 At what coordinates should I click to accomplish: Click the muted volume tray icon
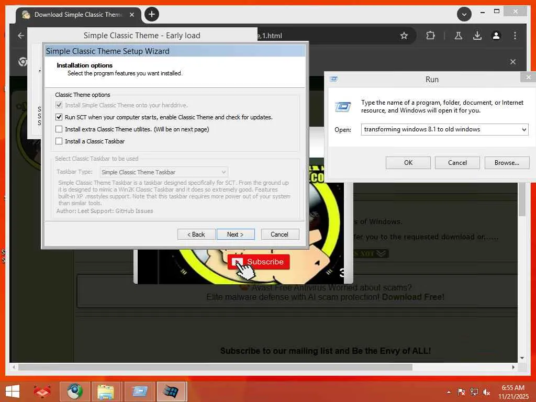(486, 392)
